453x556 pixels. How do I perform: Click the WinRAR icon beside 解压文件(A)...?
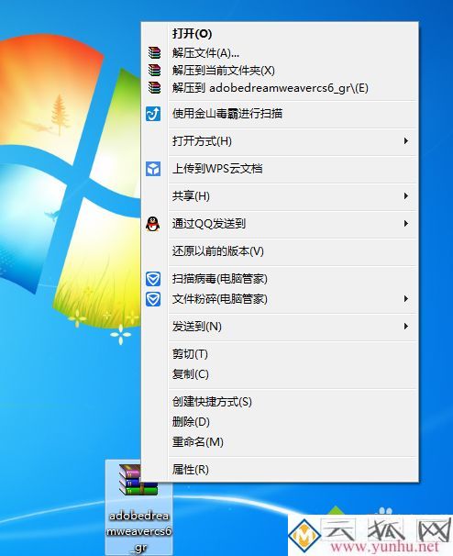[x=154, y=53]
